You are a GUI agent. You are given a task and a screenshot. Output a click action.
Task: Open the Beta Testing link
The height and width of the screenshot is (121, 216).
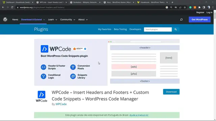coord(120,29)
